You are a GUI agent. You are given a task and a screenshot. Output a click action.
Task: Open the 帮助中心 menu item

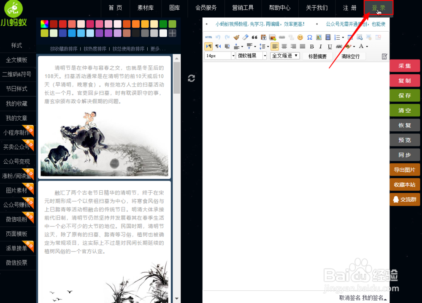(x=279, y=8)
